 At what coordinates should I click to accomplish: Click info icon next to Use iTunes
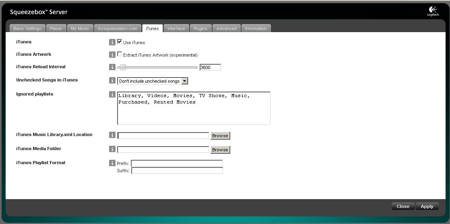pyautogui.click(x=112, y=42)
